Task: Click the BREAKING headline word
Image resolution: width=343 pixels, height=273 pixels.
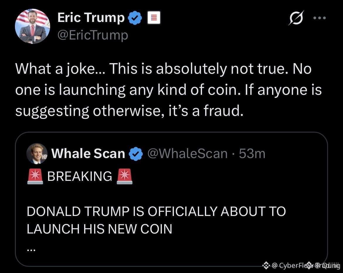Action: coord(80,176)
